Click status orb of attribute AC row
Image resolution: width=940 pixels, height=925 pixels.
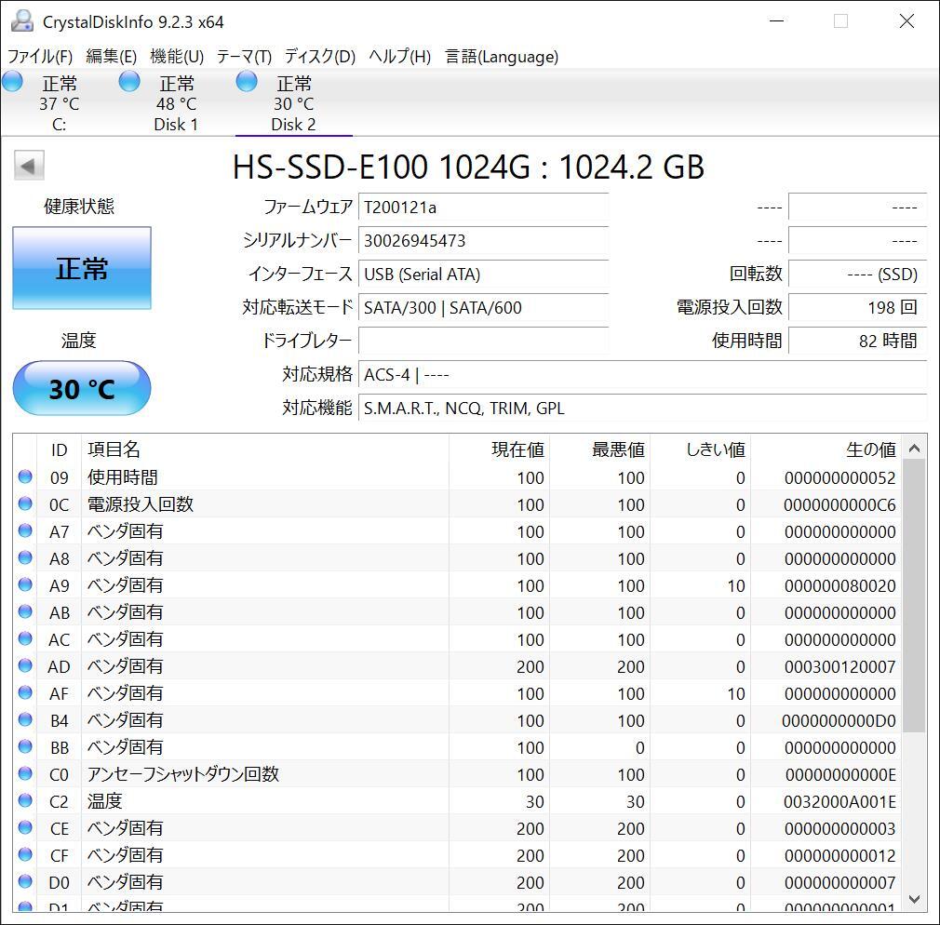point(25,638)
